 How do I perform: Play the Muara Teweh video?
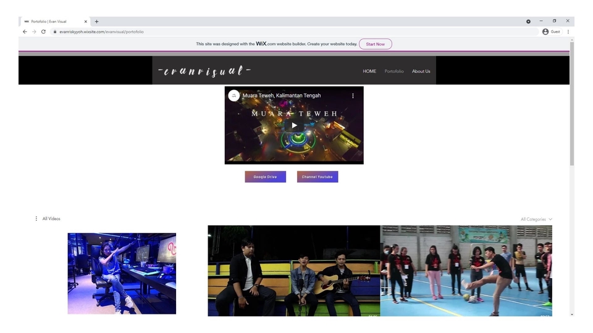tap(294, 125)
